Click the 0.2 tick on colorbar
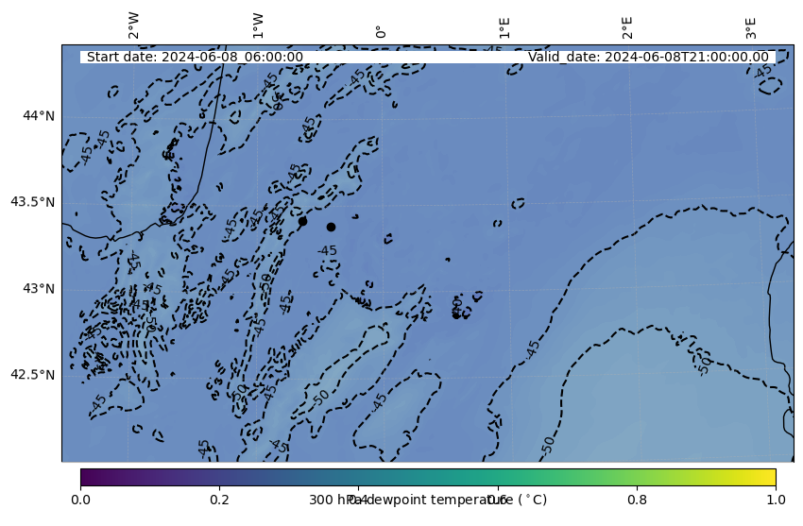Image resolution: width=803 pixels, height=526 pixels. [219, 500]
